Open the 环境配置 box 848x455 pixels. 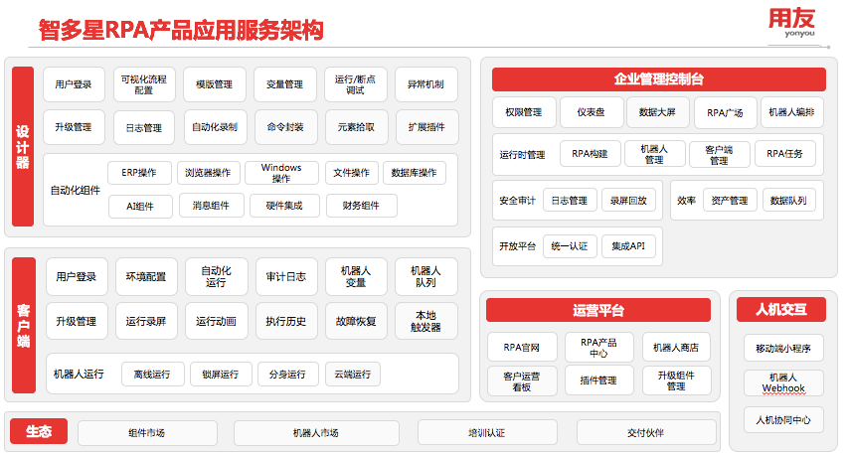click(146, 276)
